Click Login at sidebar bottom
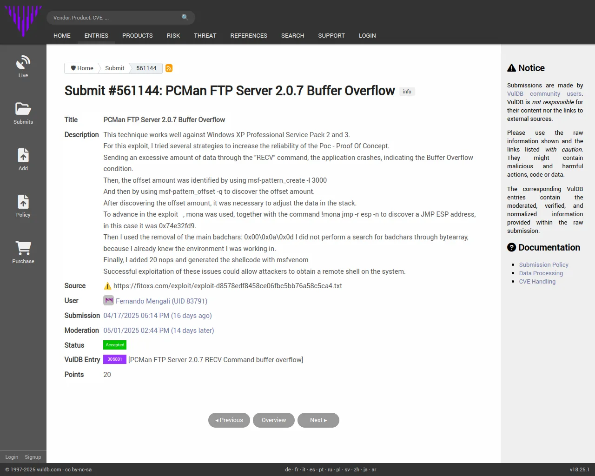 click(12, 457)
